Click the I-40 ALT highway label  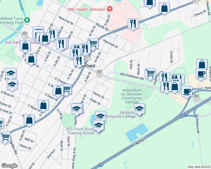(x=140, y=142)
